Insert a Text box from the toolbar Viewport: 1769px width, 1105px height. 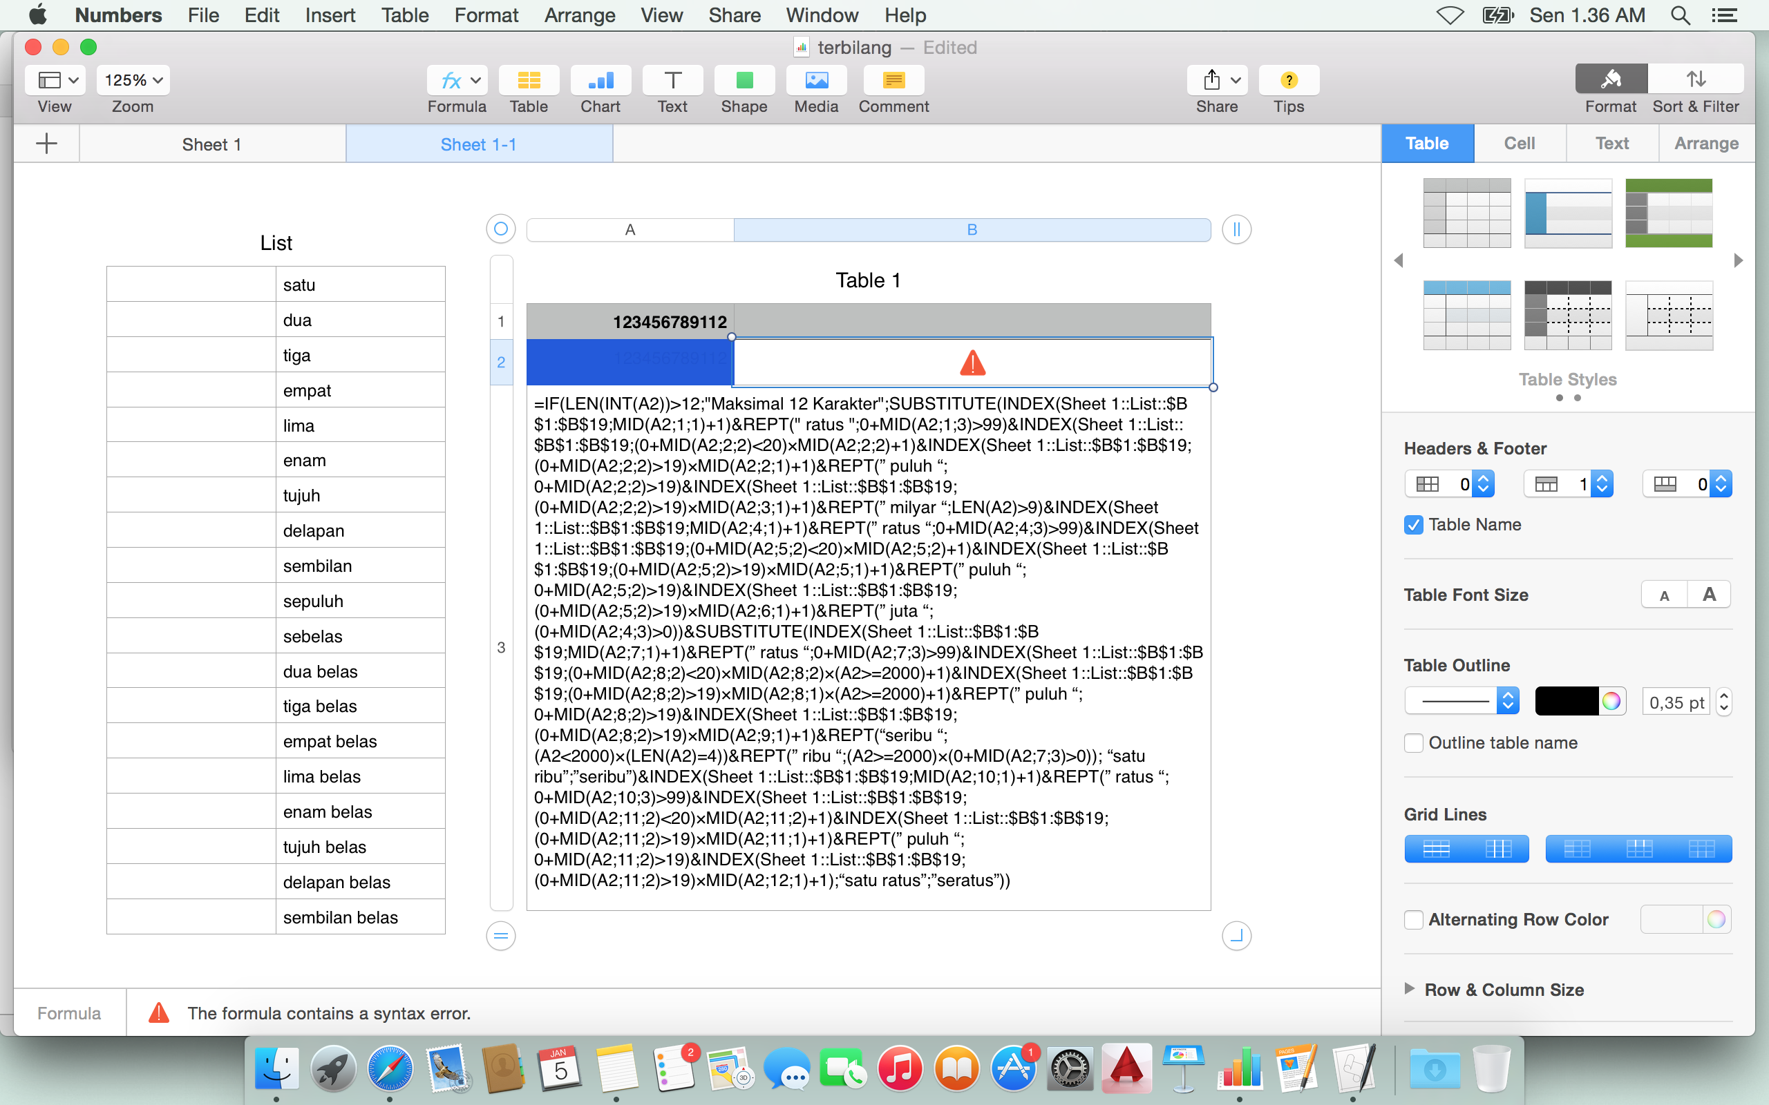pos(672,80)
